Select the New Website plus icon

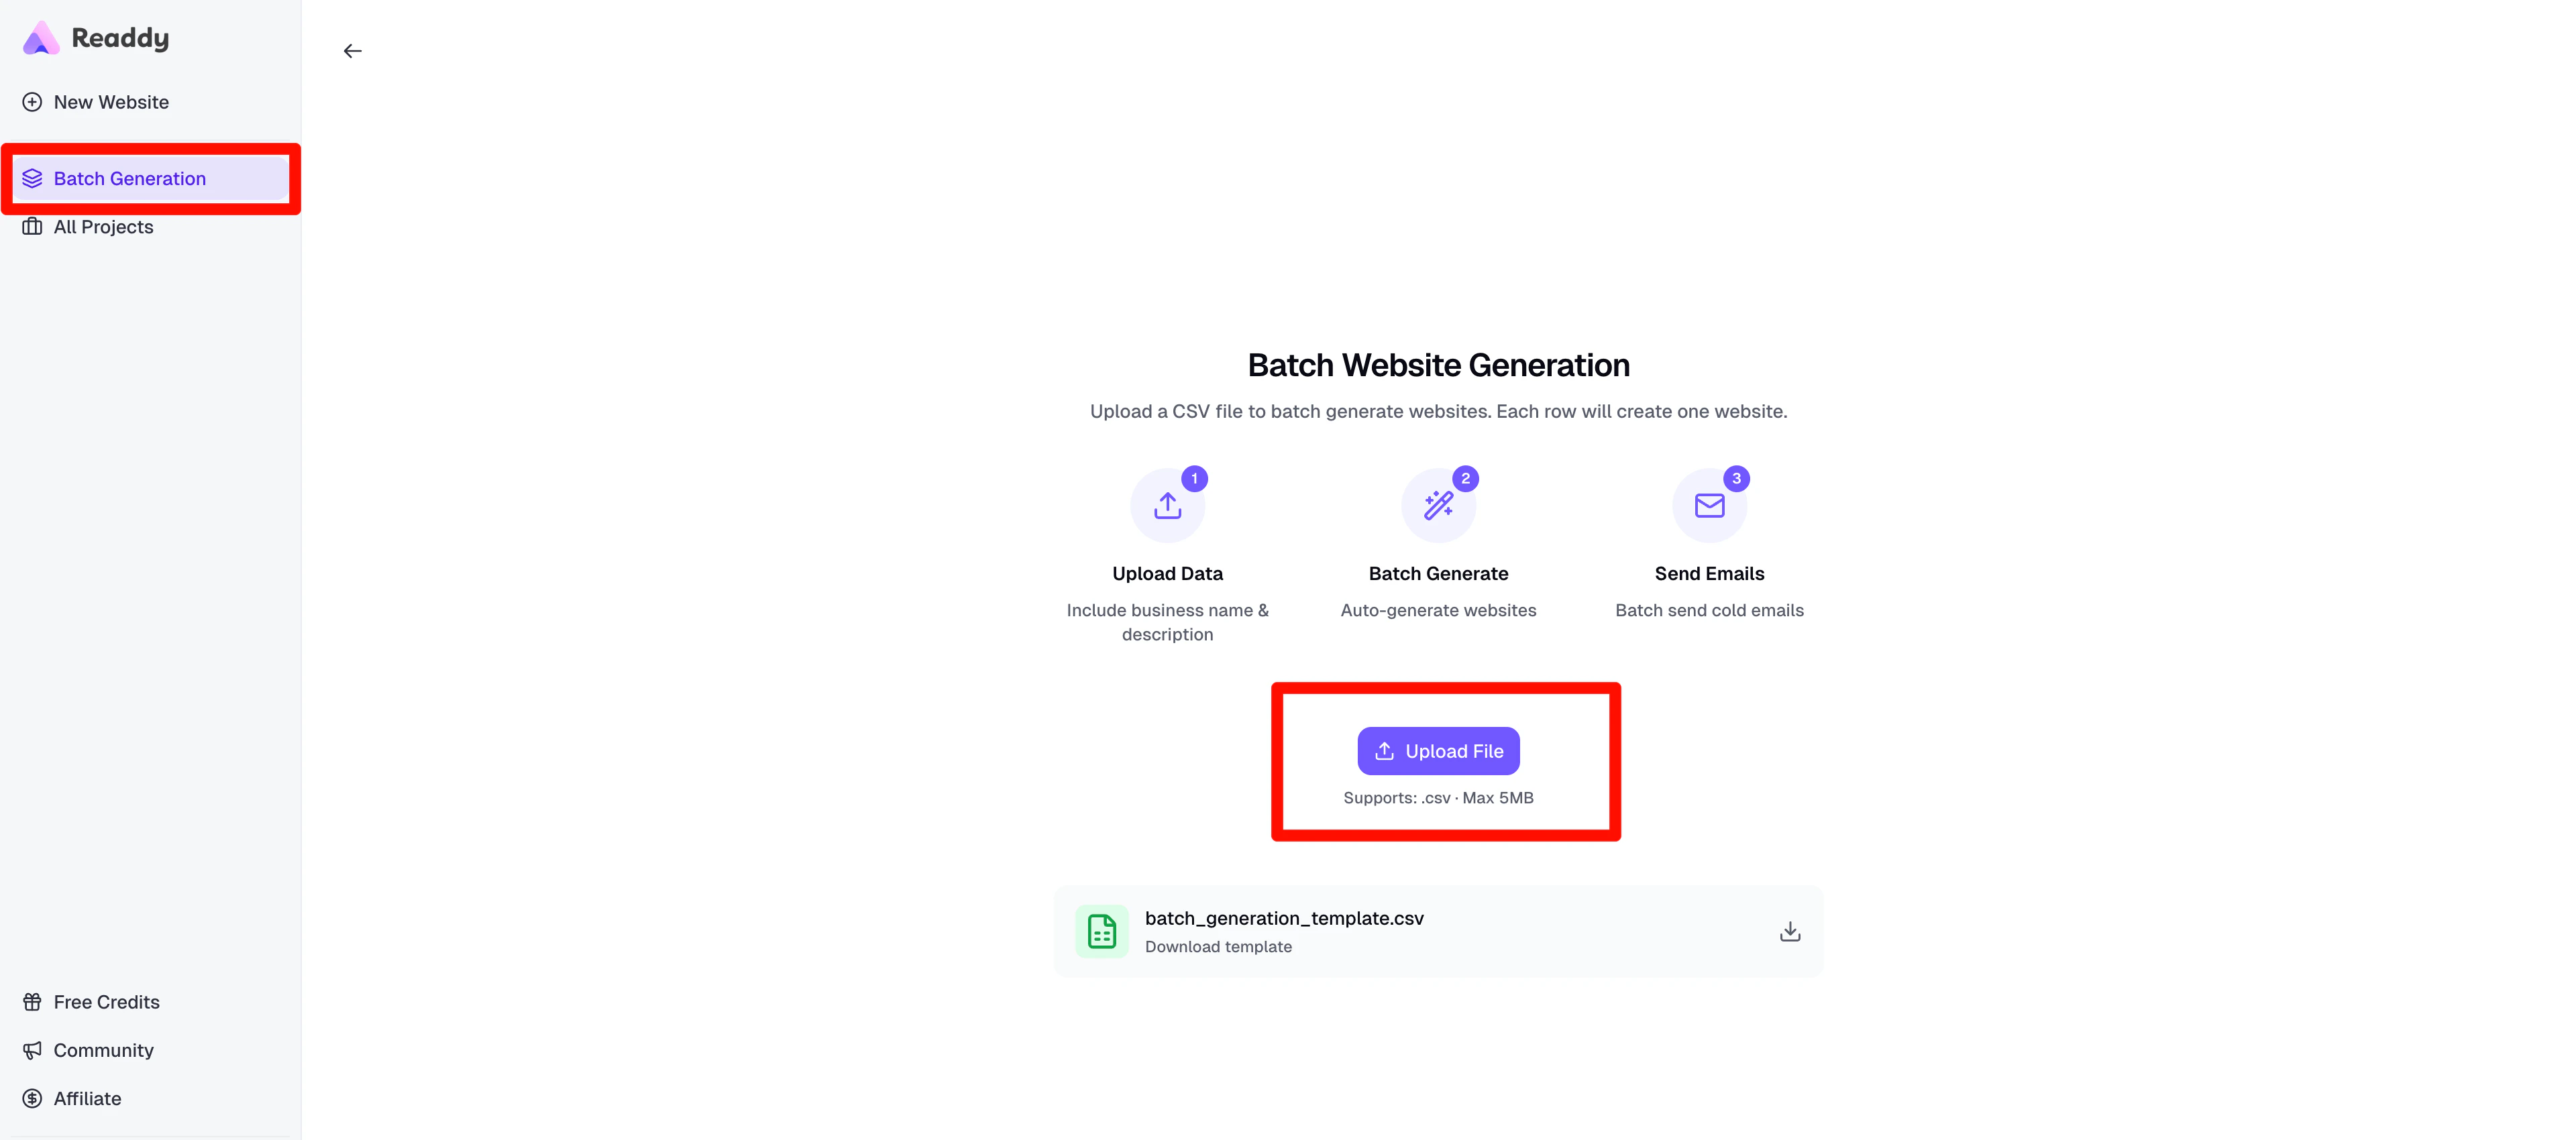point(32,101)
